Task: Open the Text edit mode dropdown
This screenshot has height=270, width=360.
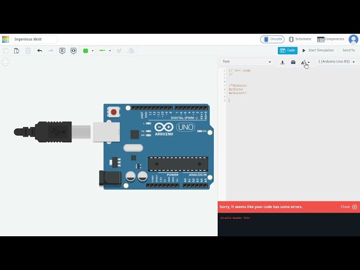Action: 246,62
